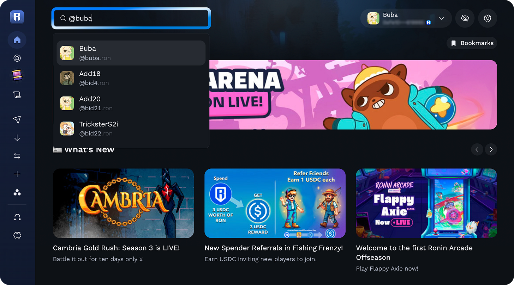
Task: Open the profile account icon in sidebar
Action: coord(17,58)
